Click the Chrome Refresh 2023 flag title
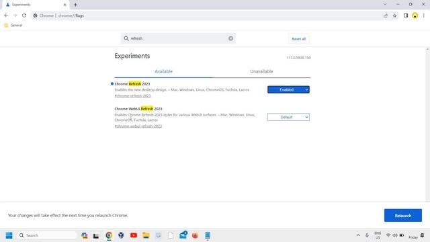This screenshot has height=242, width=430. click(132, 84)
